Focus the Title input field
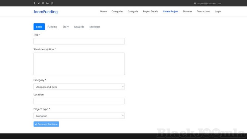 79,41
